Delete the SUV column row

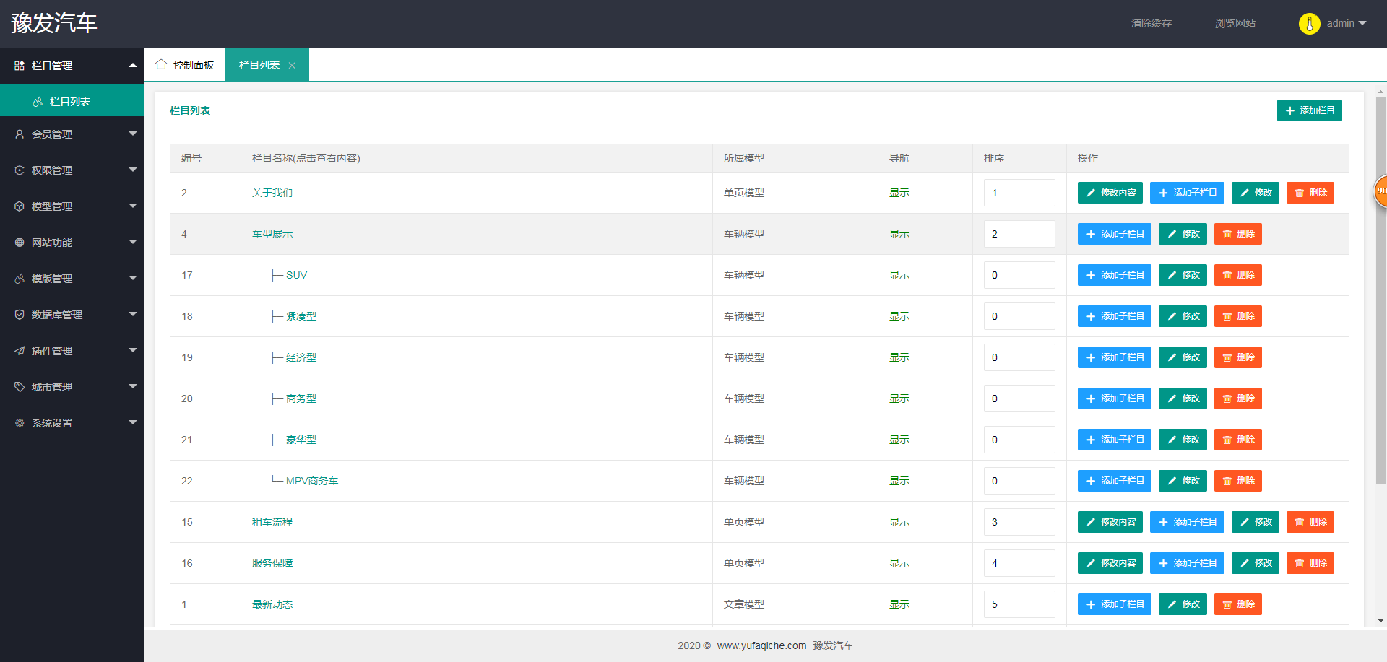point(1237,275)
